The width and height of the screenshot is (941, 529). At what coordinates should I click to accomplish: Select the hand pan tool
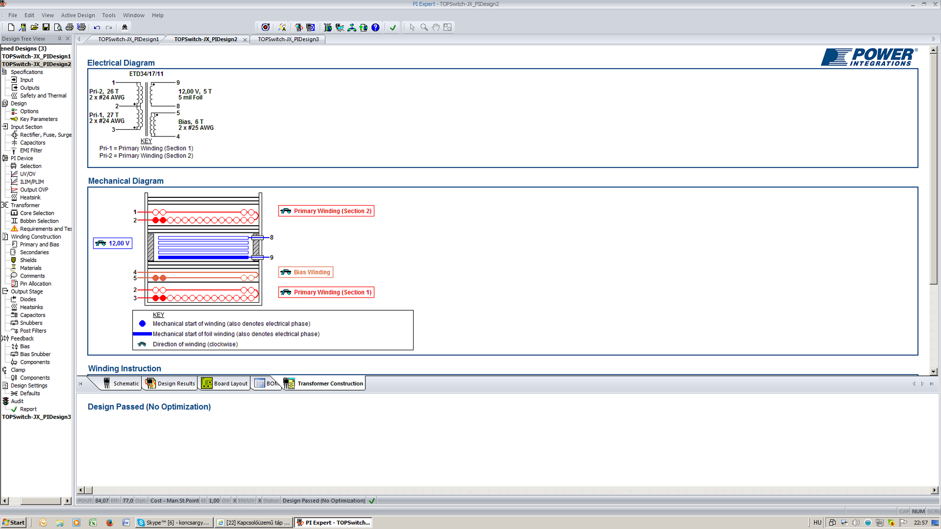pos(436,27)
